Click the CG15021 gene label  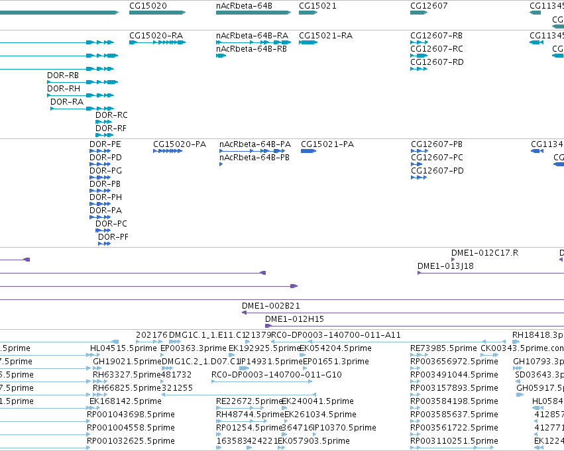tap(317, 6)
